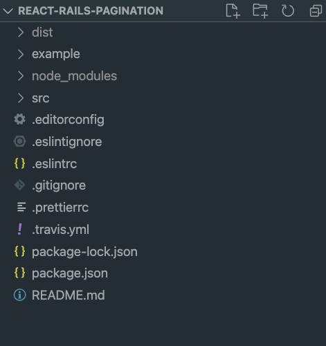Collapse all folders in explorer

pos(316,11)
